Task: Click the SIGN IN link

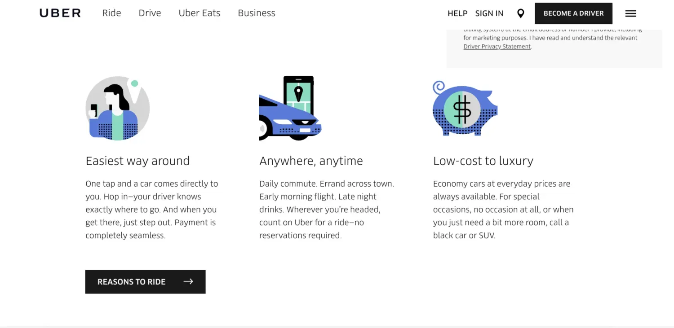Action: click(489, 13)
